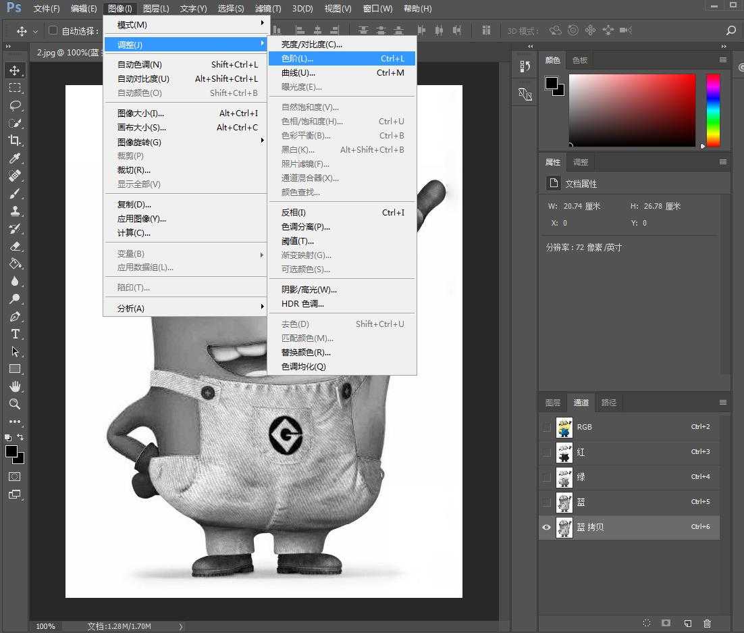Select the Path Selection tool
Viewport: 744px width, 633px height.
15,351
